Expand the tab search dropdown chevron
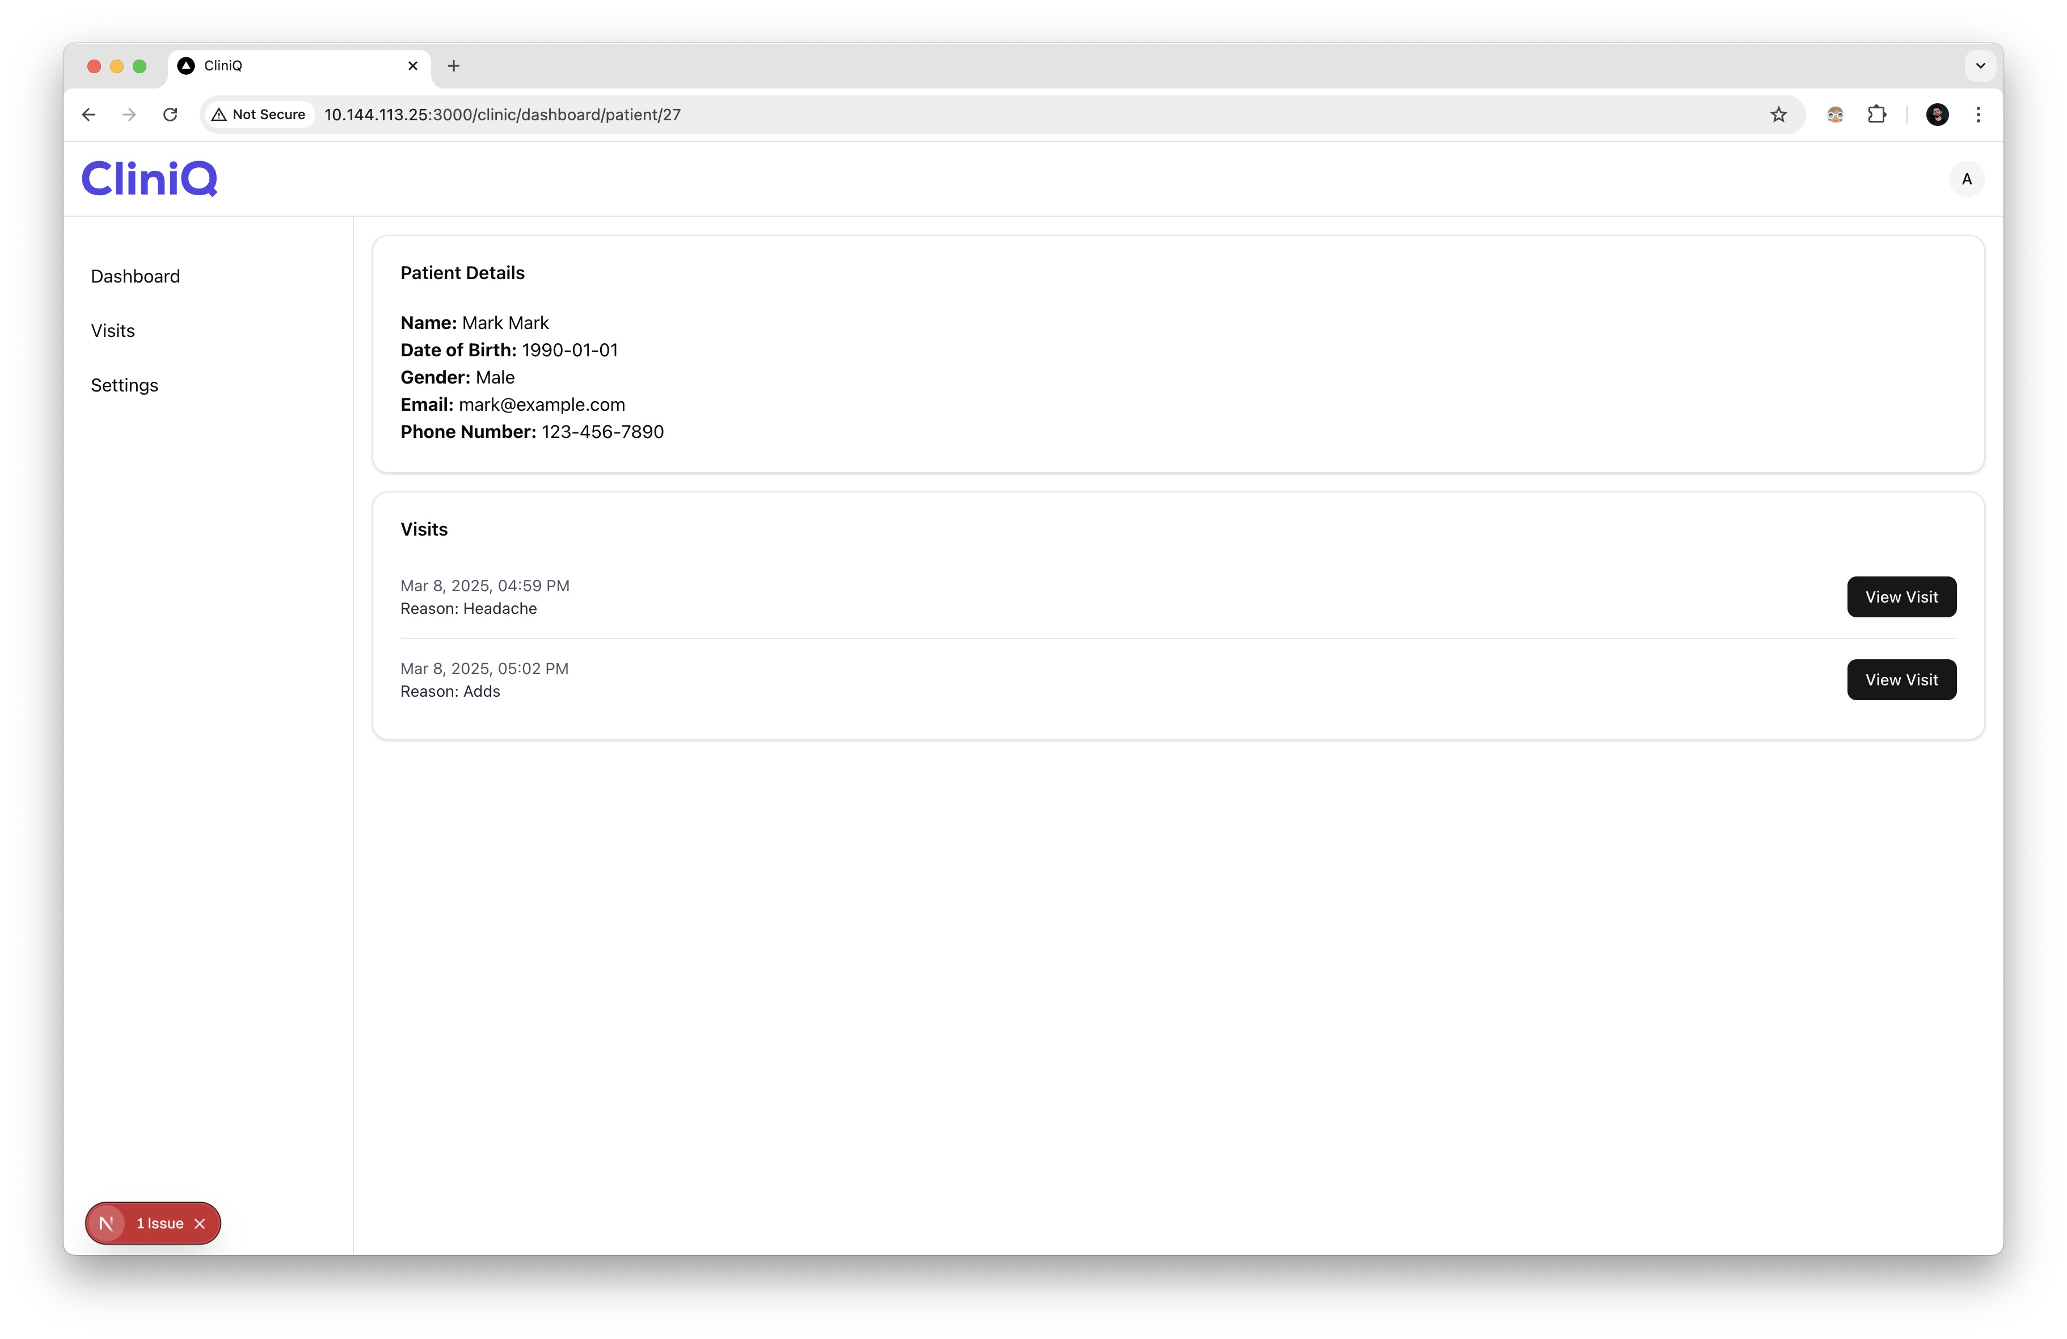This screenshot has width=2067, height=1339. point(1979,65)
